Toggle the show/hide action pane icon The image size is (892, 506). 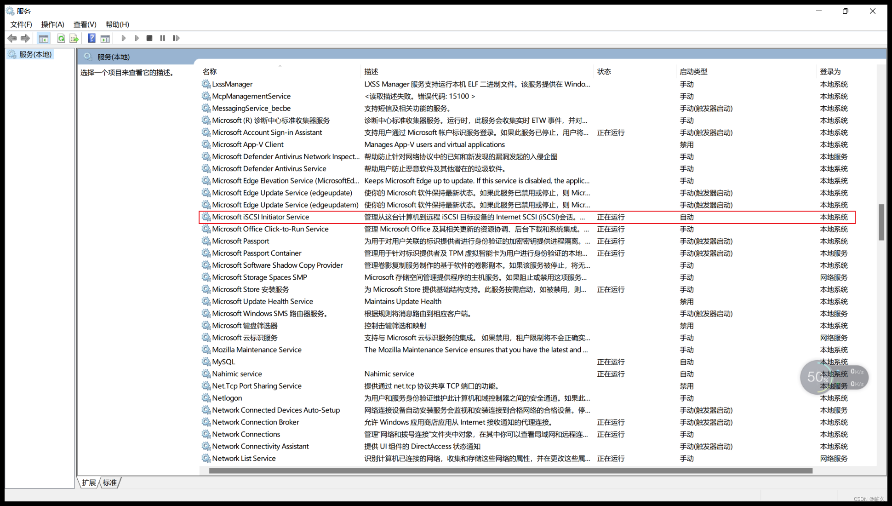pos(105,38)
